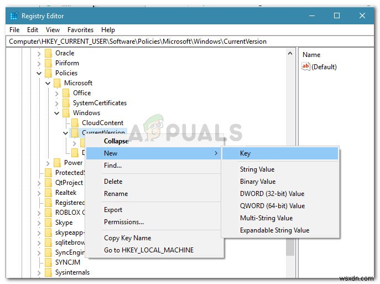Expand the Piriform key
Viewport: 380px width, 284px height.
[39, 63]
